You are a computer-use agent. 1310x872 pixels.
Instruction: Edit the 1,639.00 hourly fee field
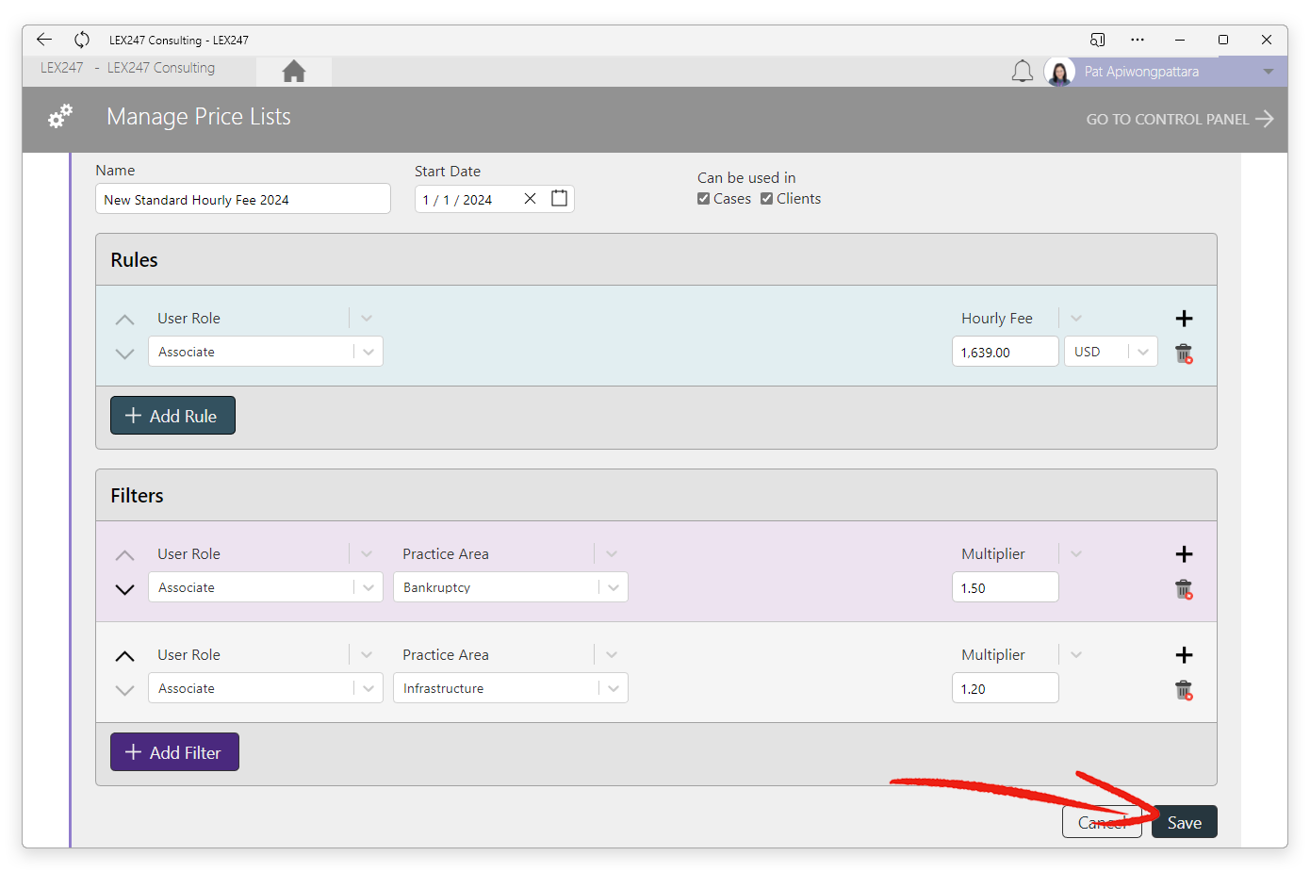point(1006,352)
